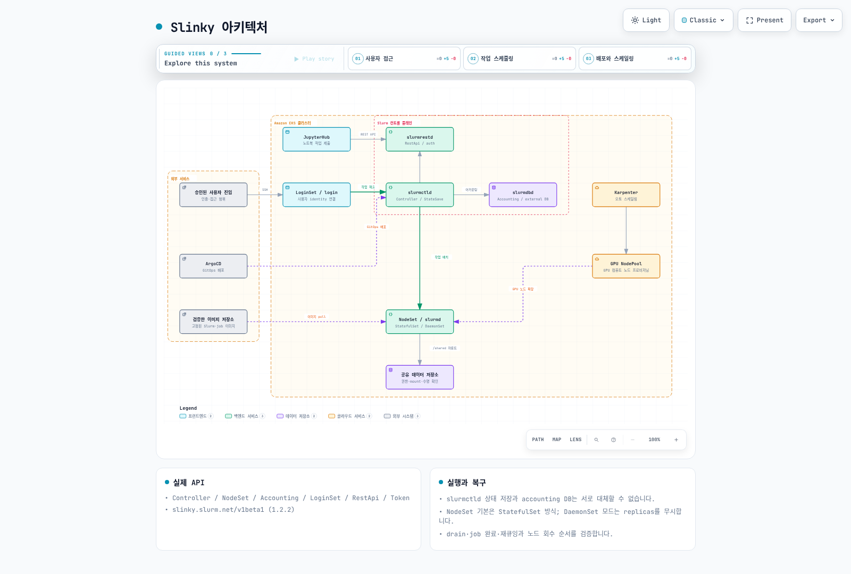Click the REST API edge label
This screenshot has height=574, width=851.
point(368,134)
